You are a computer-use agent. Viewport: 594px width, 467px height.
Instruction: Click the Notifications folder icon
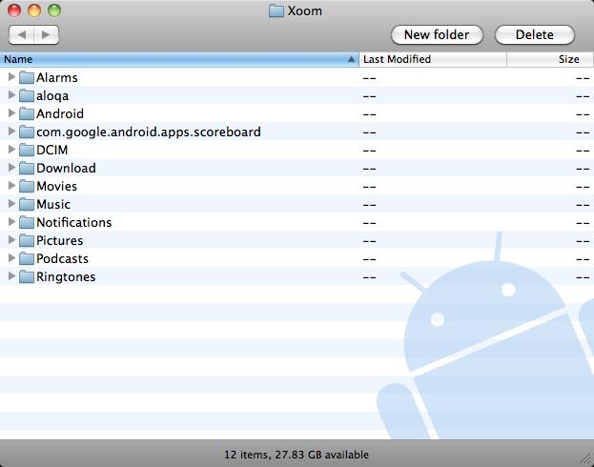(27, 222)
